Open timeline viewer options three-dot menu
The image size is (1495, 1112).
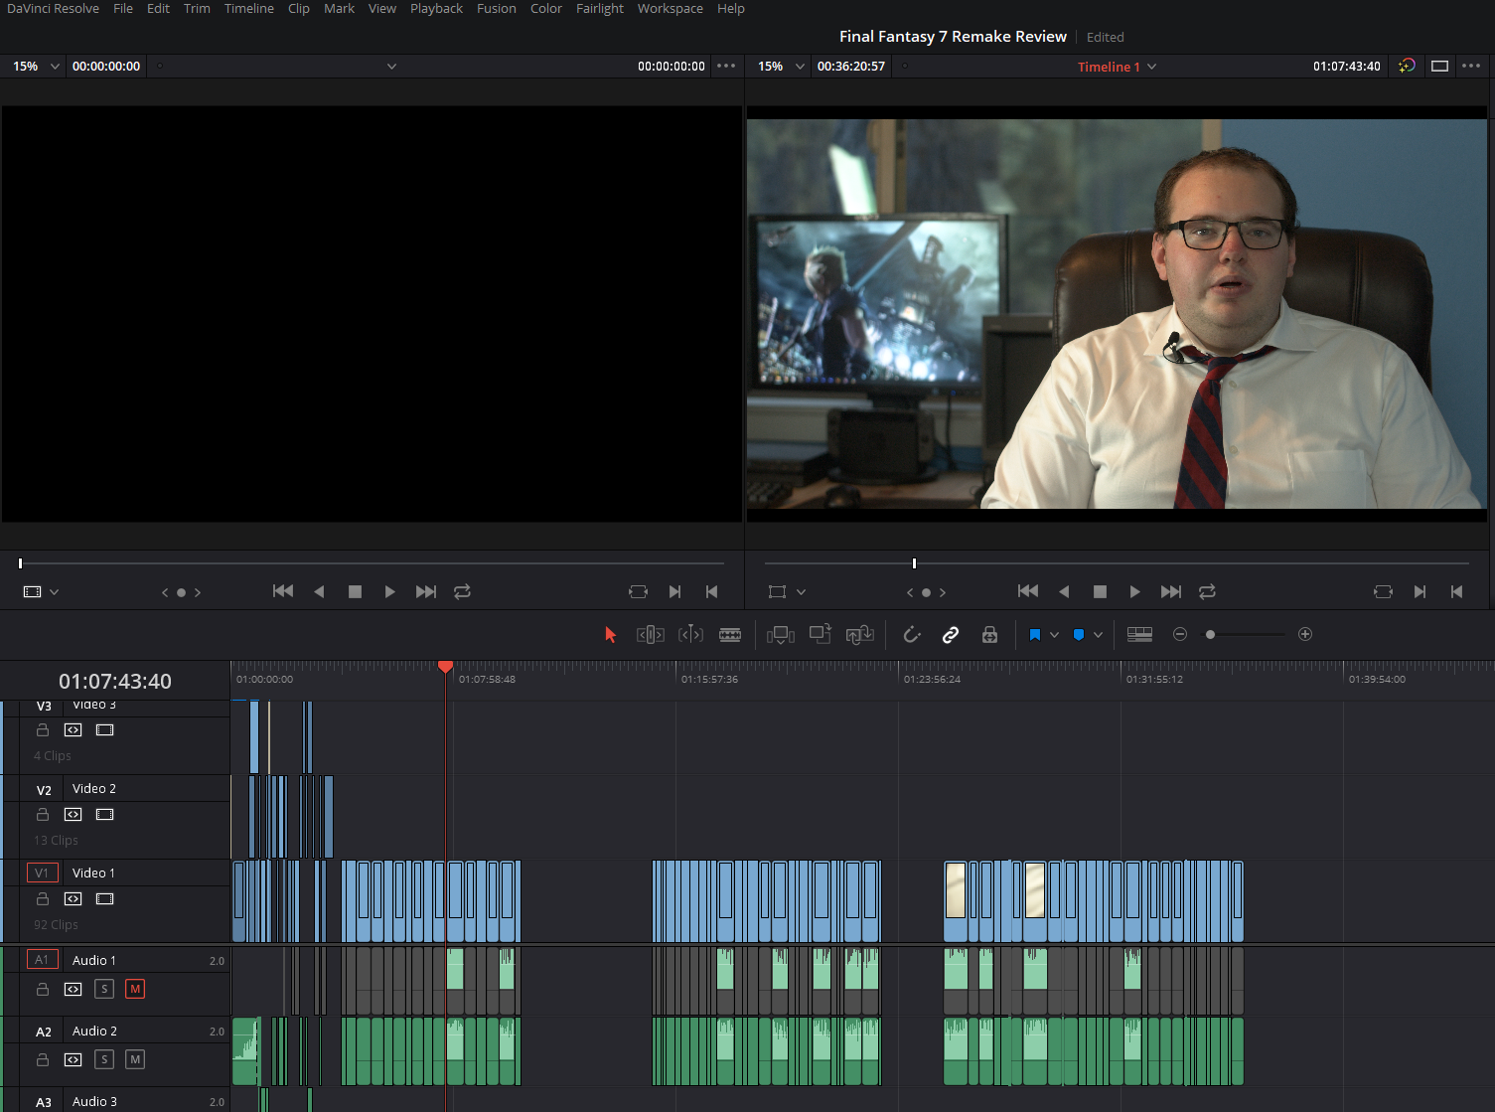[1471, 67]
